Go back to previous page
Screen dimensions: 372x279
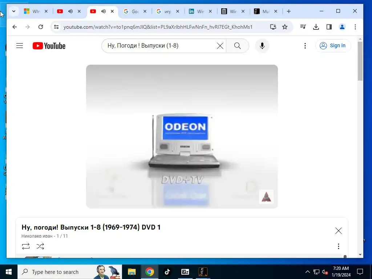point(15,27)
